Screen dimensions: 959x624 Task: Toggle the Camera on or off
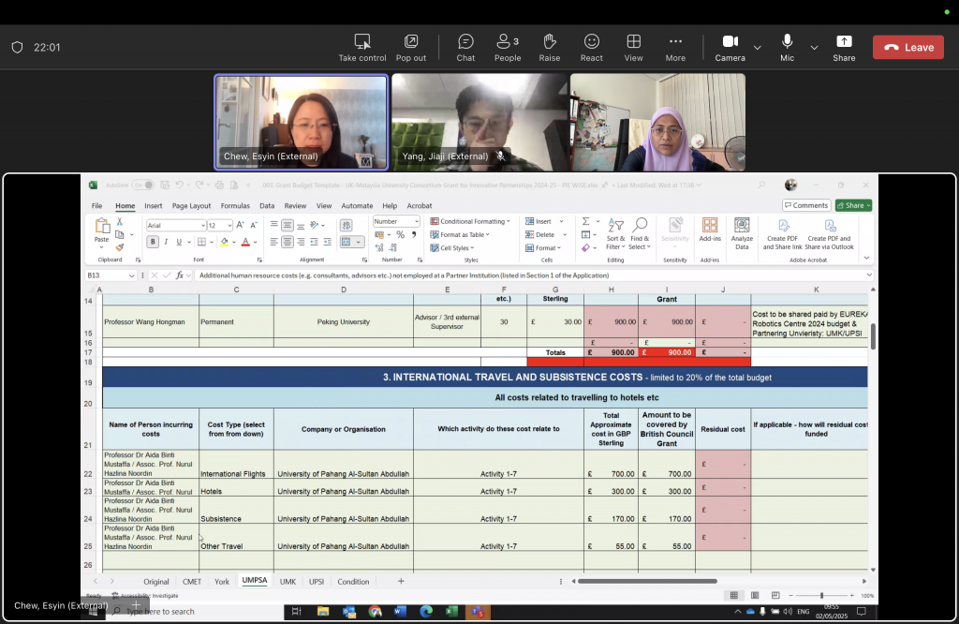(730, 48)
